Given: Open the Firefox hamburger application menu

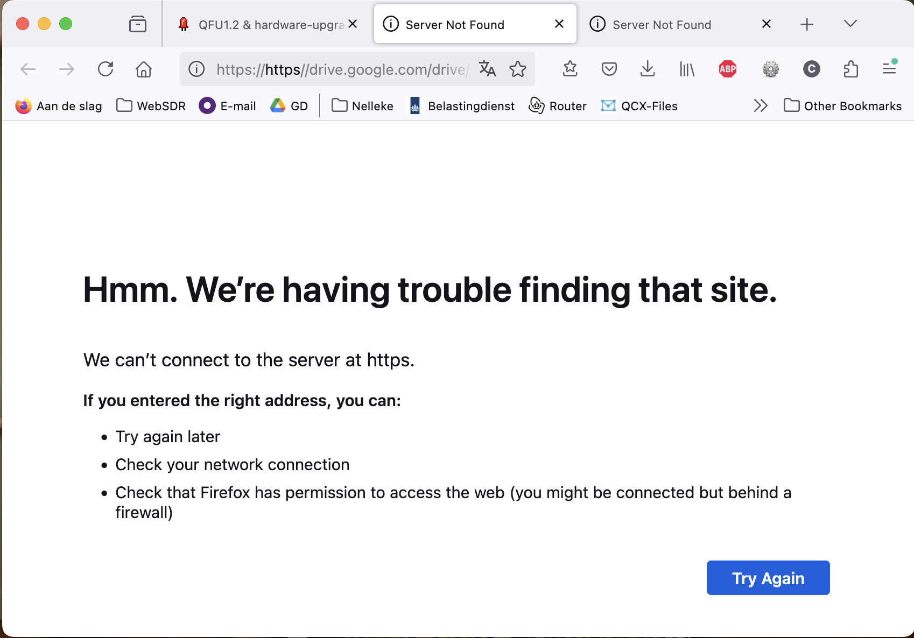Looking at the screenshot, I should pyautogui.click(x=889, y=69).
